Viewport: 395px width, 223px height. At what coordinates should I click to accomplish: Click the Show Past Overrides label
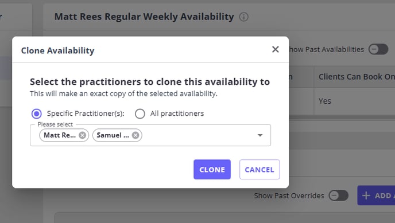pyautogui.click(x=289, y=195)
